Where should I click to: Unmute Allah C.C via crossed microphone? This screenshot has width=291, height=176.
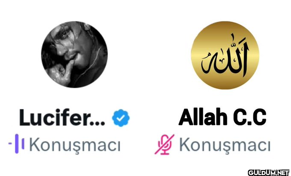164,144
